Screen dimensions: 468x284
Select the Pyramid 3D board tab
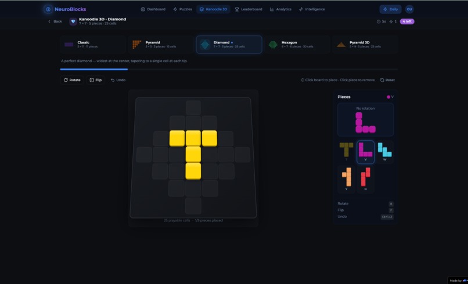click(x=365, y=45)
